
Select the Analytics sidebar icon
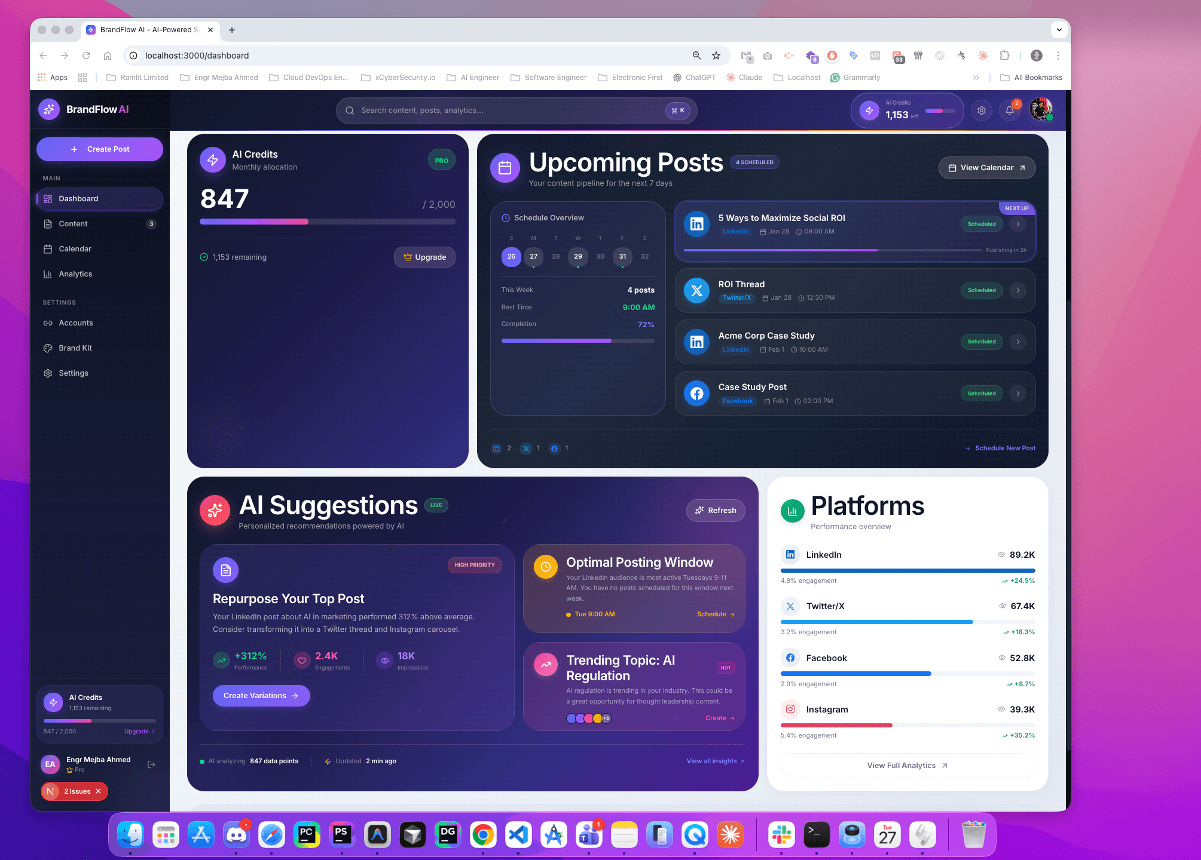coord(48,274)
